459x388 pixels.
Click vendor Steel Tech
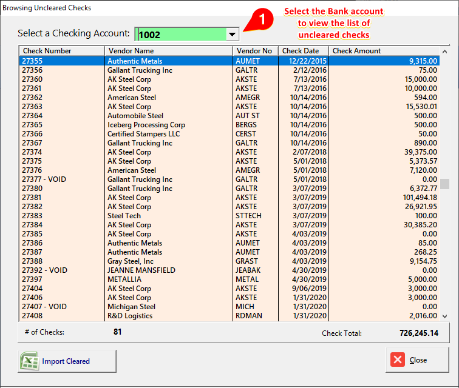[x=124, y=215]
